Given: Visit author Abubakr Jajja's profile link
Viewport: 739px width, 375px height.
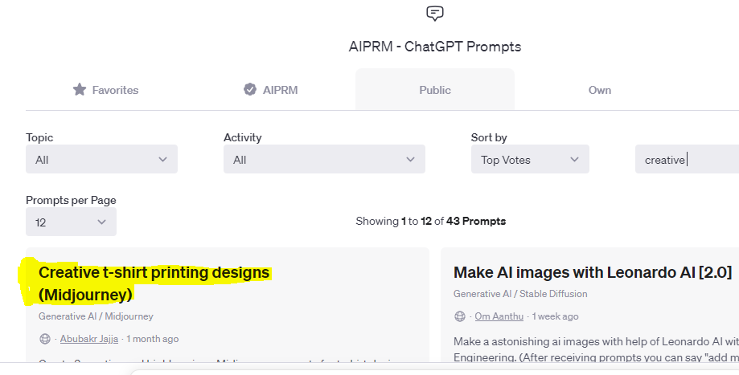Looking at the screenshot, I should (89, 339).
